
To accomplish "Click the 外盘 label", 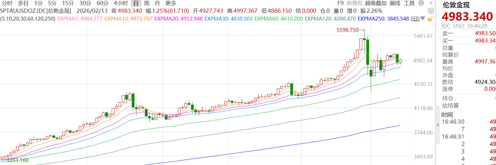I will pos(448,75).
